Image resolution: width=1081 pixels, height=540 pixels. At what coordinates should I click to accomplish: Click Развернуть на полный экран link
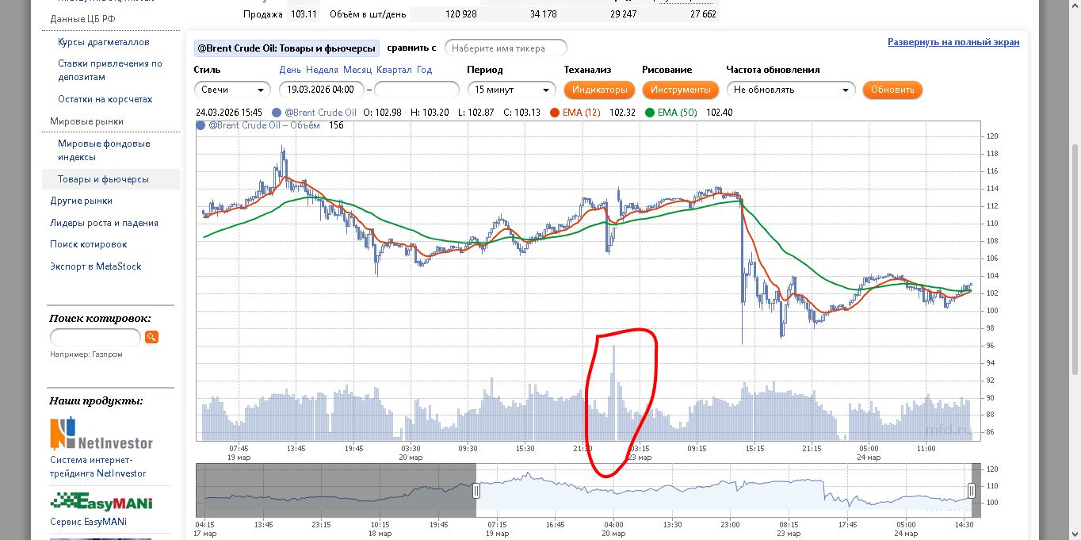pos(953,42)
